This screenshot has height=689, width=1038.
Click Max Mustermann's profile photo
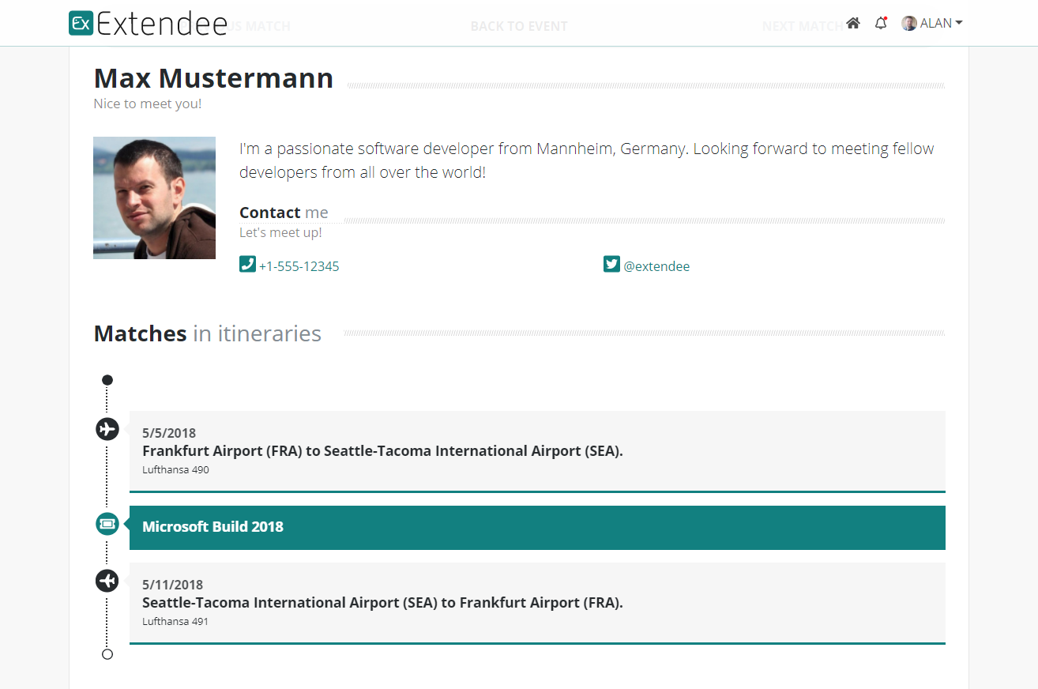(154, 198)
